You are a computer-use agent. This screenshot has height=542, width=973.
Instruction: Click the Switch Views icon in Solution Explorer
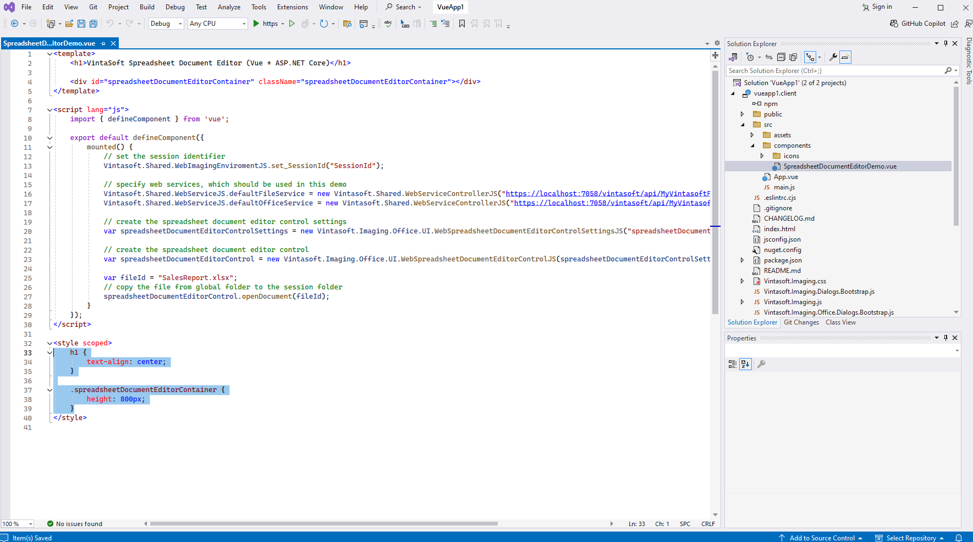(x=733, y=57)
